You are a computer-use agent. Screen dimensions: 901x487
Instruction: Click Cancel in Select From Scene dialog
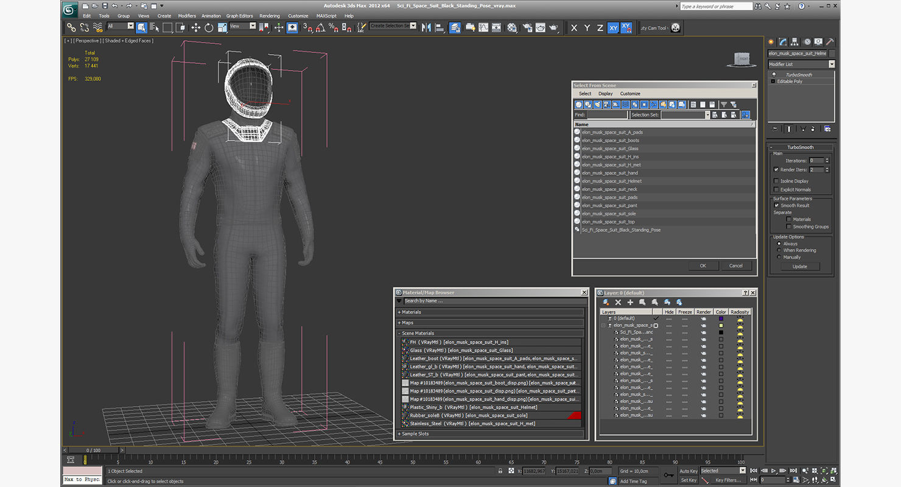pyautogui.click(x=736, y=265)
